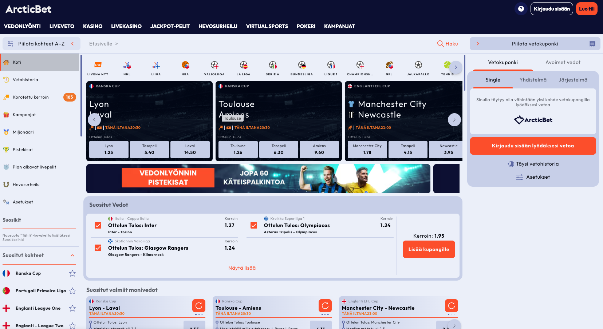603x329 pixels.
Task: Click the Haku search icon
Action: click(440, 44)
